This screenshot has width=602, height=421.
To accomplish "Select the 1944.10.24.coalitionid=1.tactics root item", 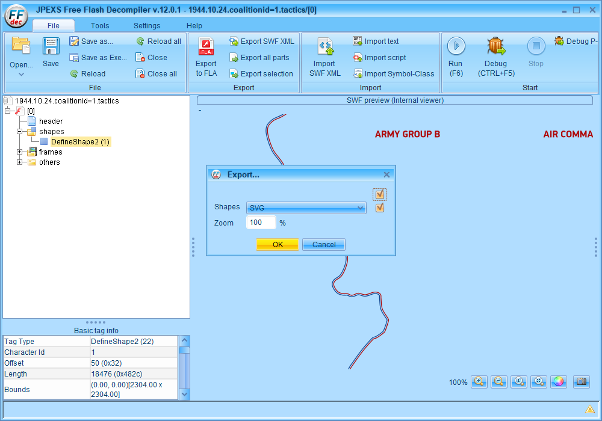I will point(67,101).
